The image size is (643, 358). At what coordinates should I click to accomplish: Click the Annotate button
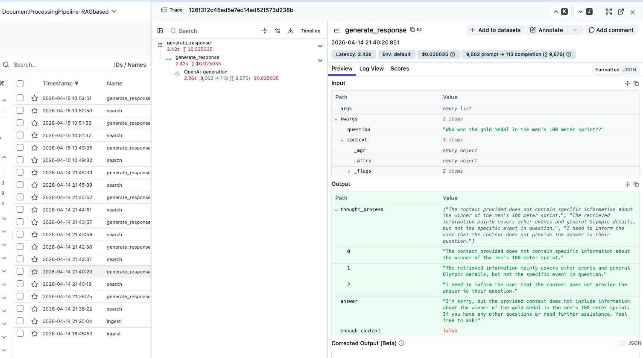click(547, 30)
